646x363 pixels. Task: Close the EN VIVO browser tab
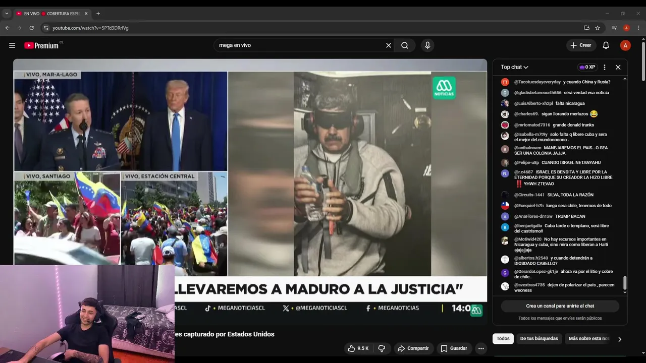(85, 14)
